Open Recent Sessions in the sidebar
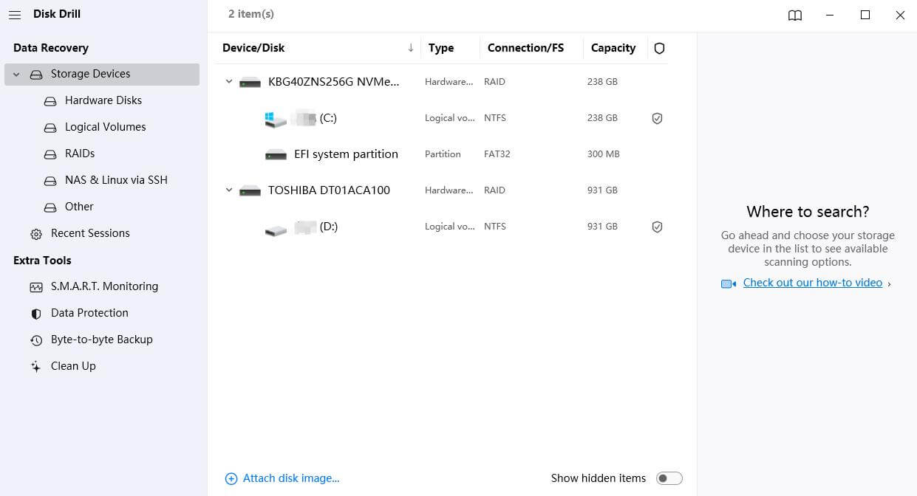This screenshot has height=496, width=917. pos(90,233)
